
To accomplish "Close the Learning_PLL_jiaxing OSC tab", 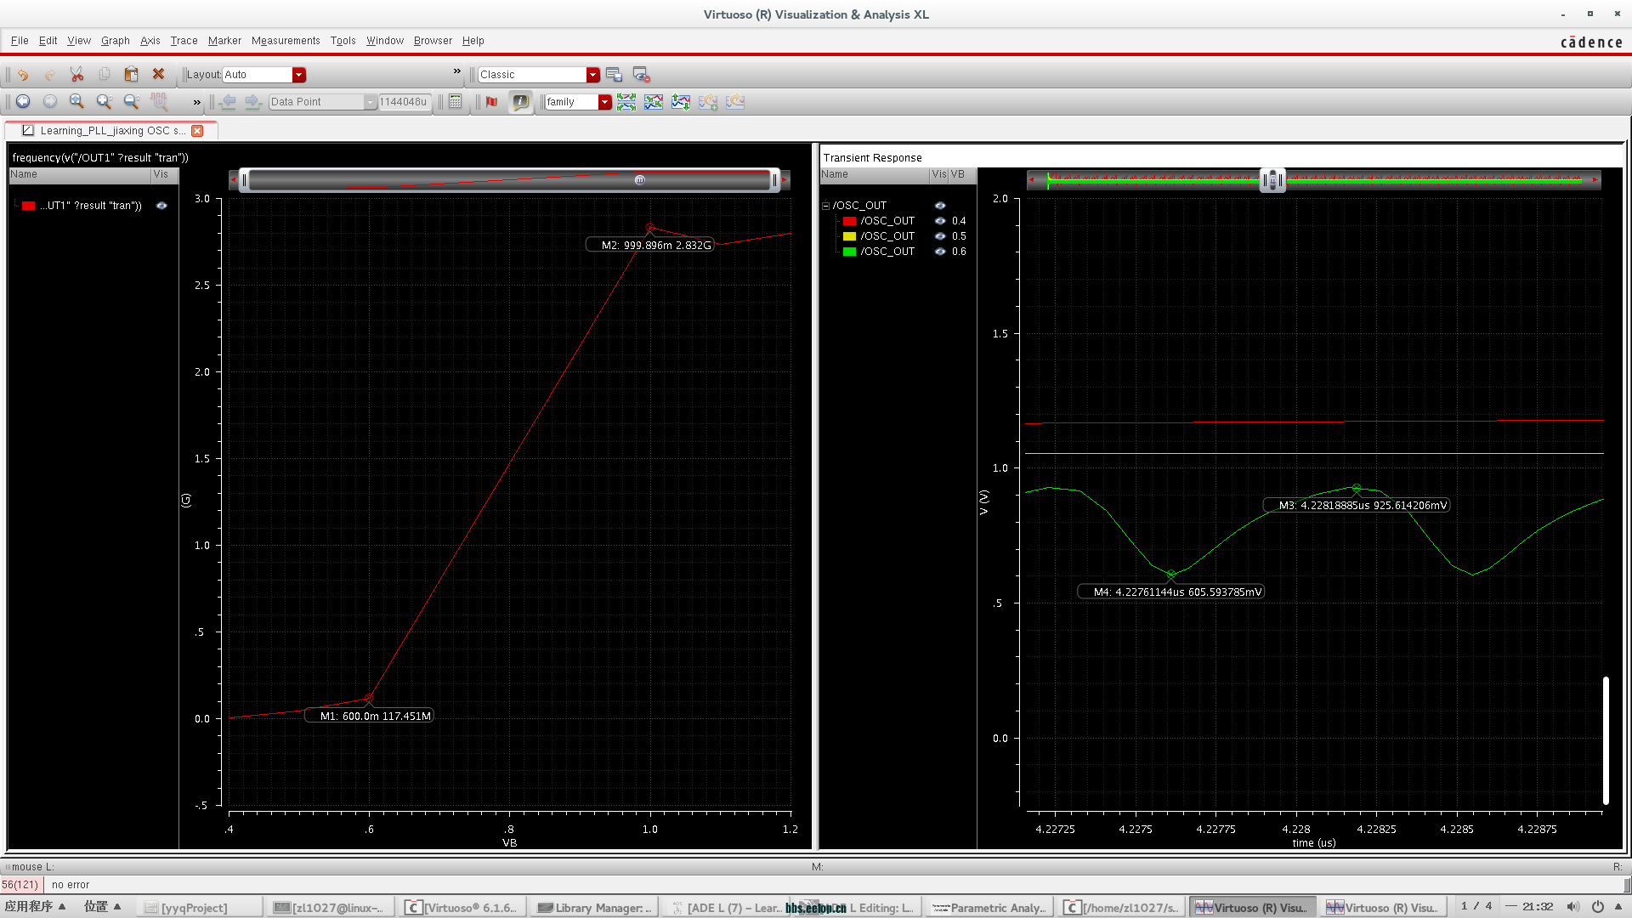I will [197, 131].
